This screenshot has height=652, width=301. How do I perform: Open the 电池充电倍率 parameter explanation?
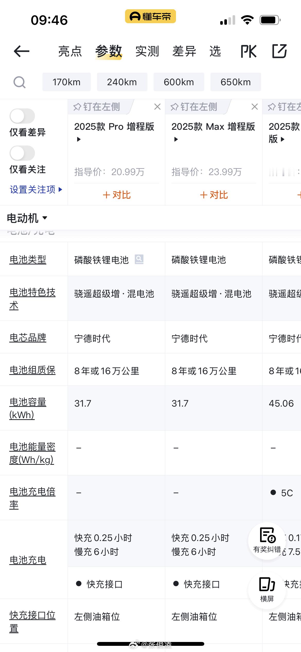[x=32, y=498]
